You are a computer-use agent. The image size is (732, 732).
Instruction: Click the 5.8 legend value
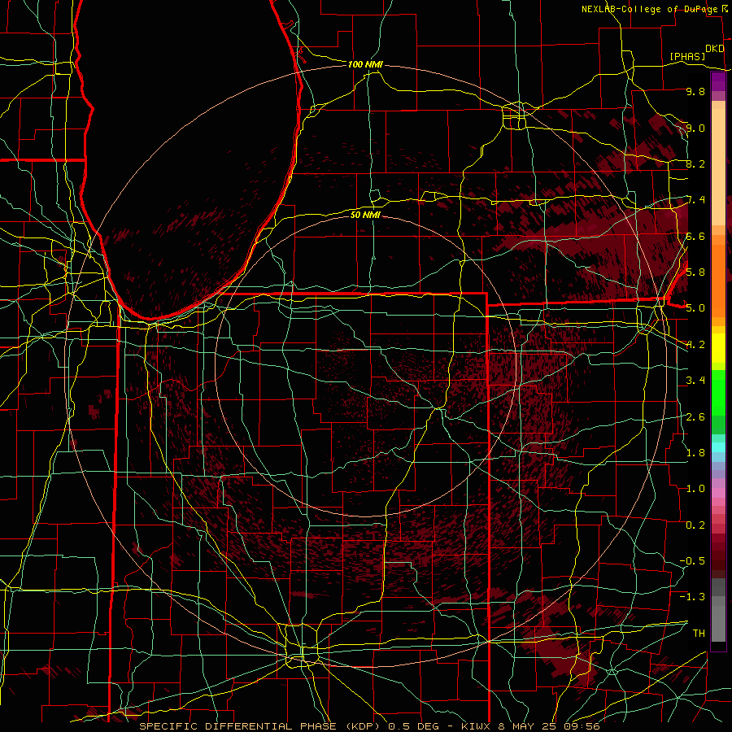695,272
